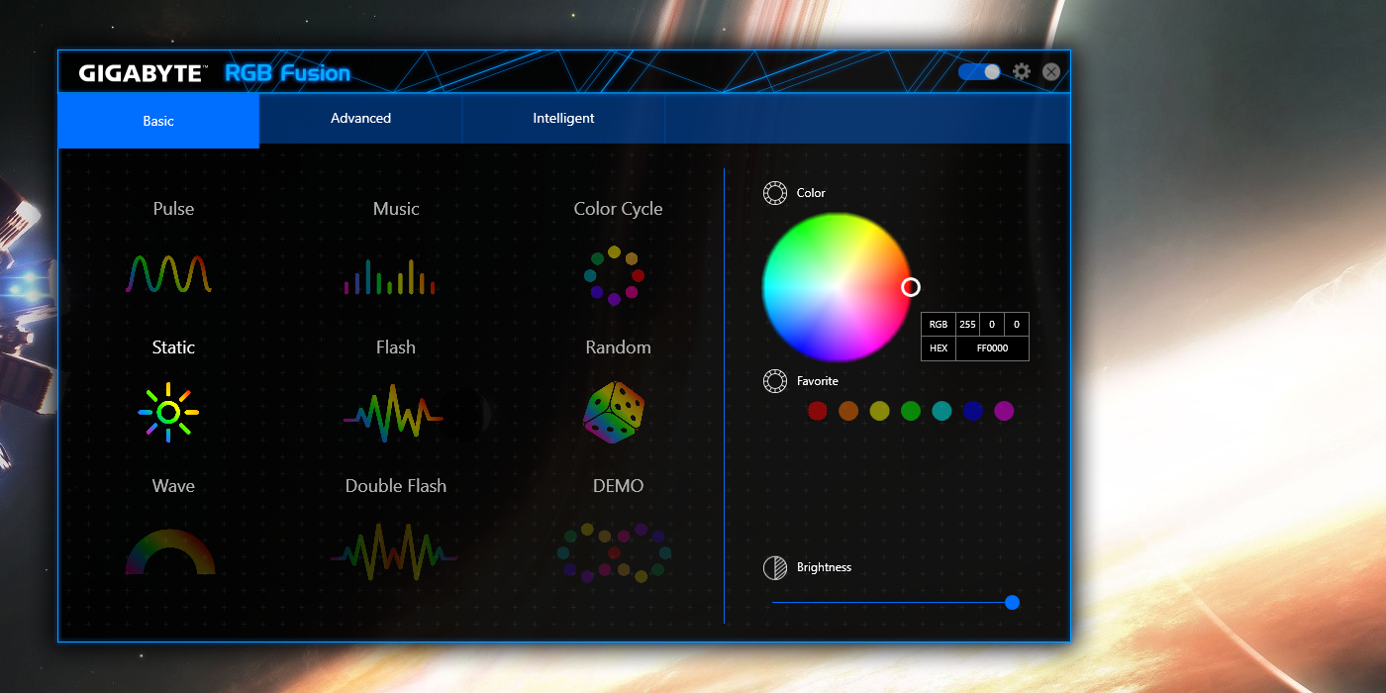Click the Pulse mode label
The height and width of the screenshot is (693, 1386).
pos(173,209)
